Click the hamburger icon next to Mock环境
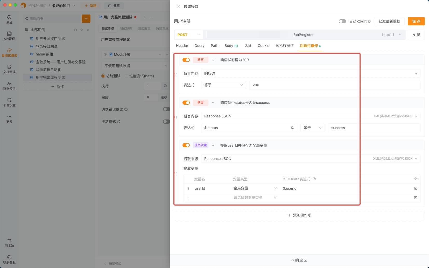 tap(167, 54)
